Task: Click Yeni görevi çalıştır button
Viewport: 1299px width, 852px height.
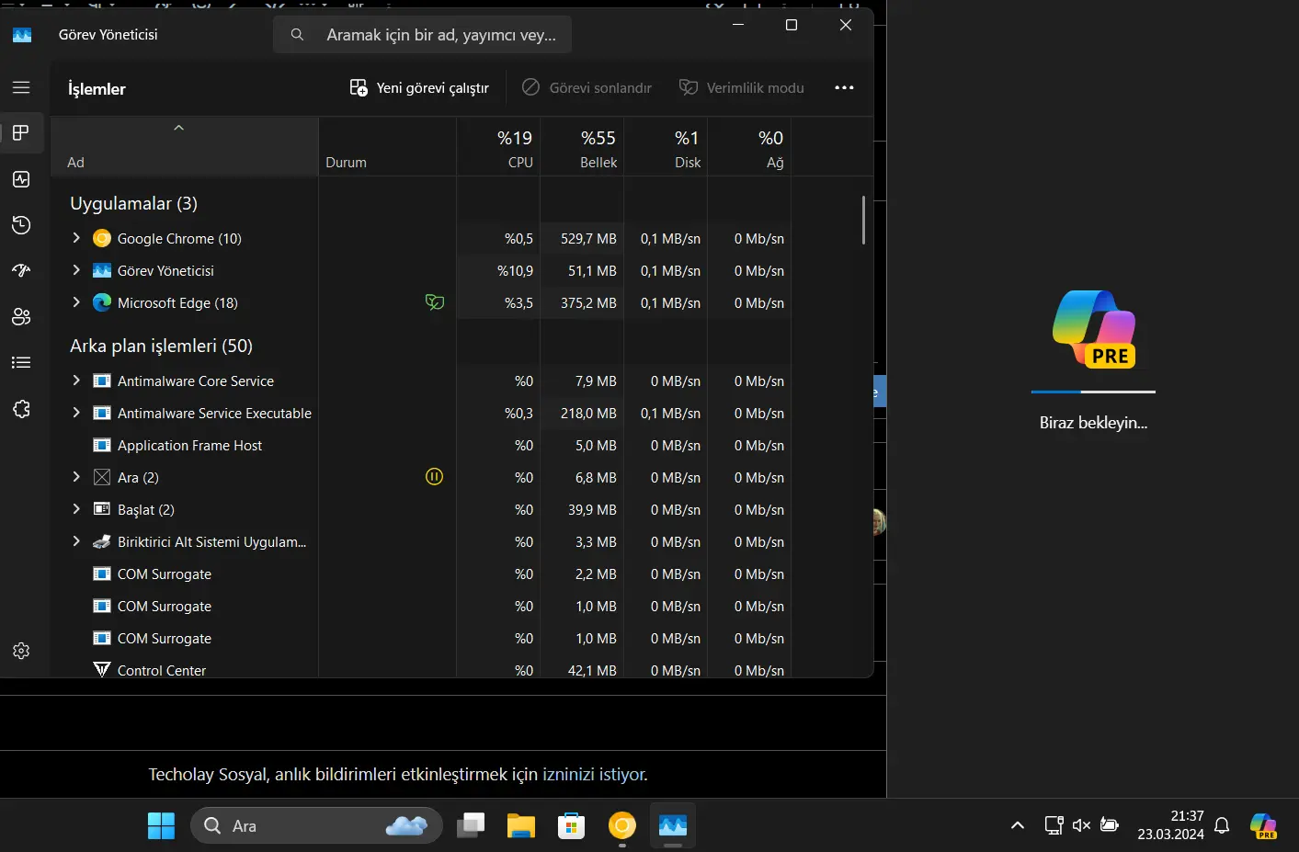Action: [x=419, y=87]
